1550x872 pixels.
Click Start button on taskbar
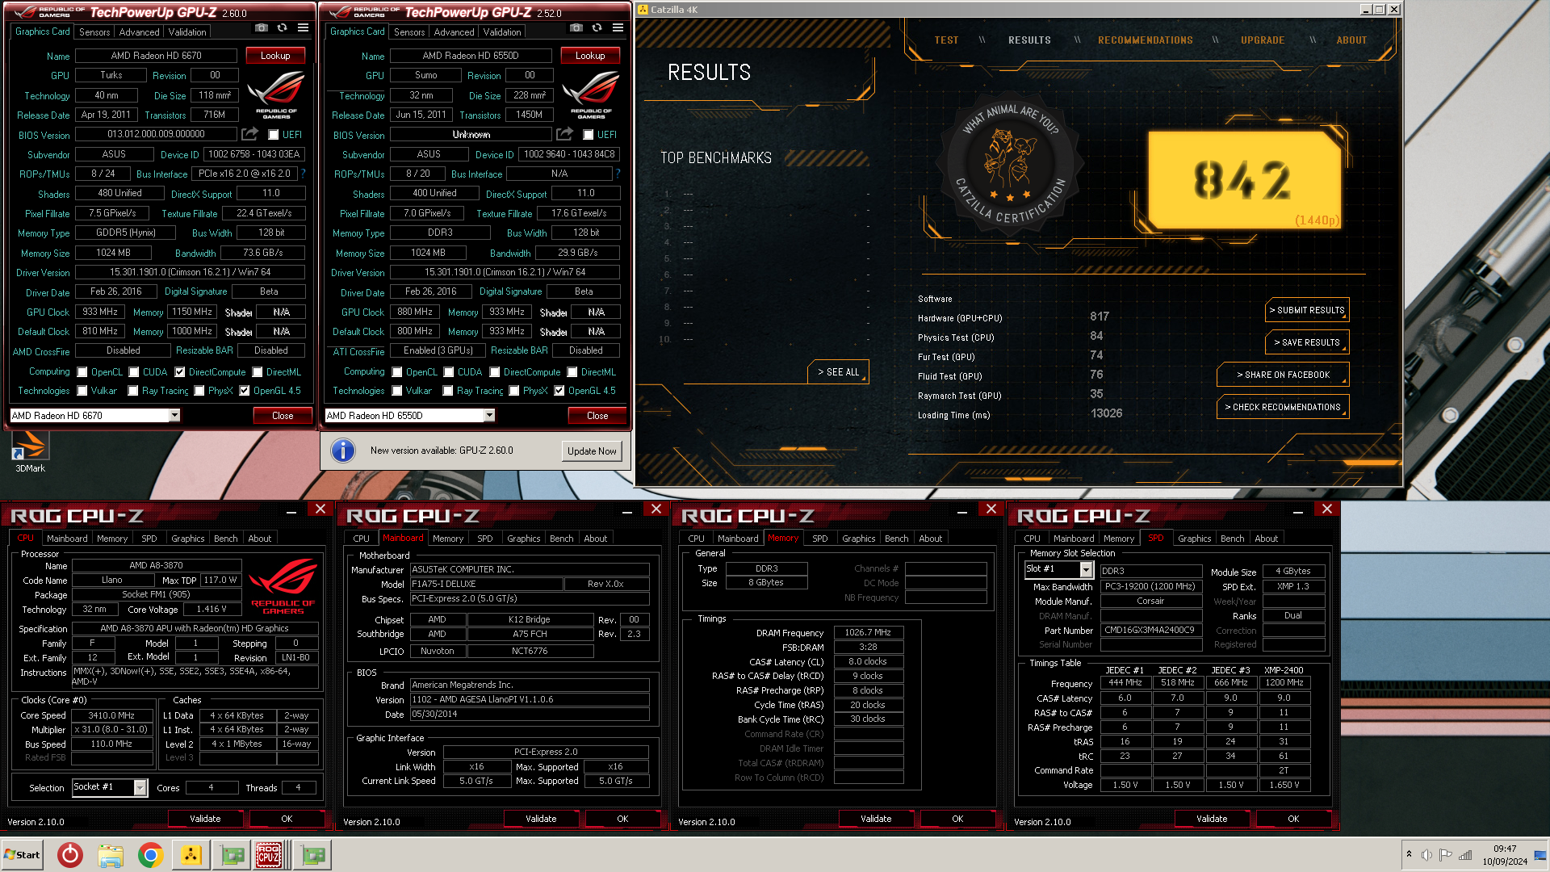coord(23,854)
